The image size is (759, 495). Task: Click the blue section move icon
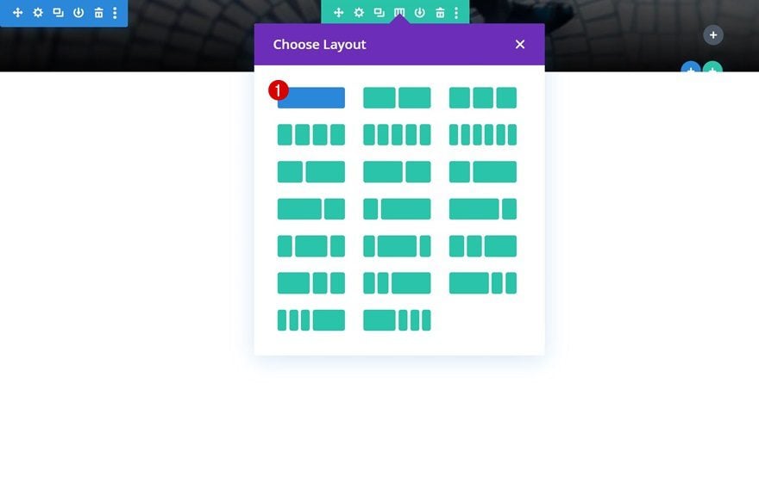17,13
